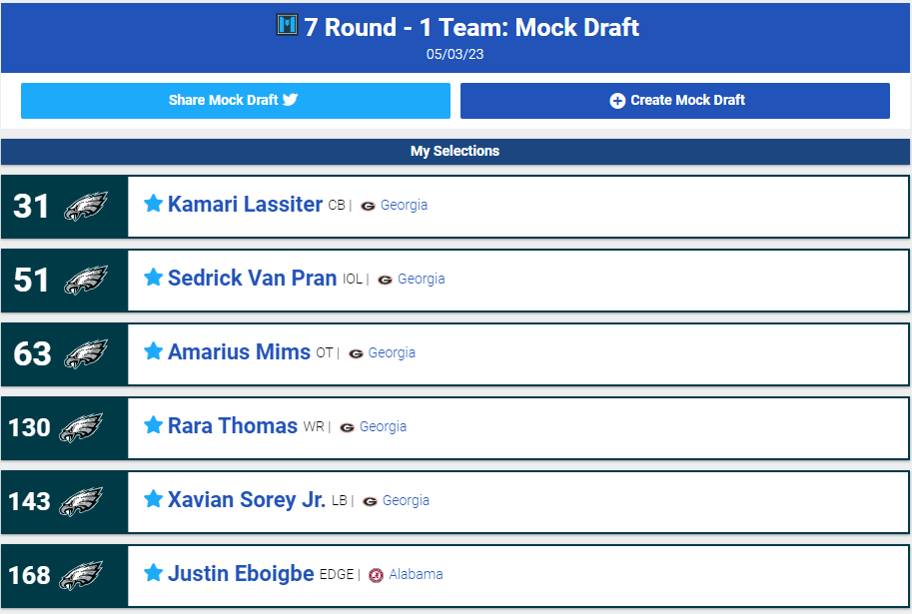This screenshot has width=912, height=614.
Task: Click the Georgia logo beside Kamari Lassiter
Action: 368,206
